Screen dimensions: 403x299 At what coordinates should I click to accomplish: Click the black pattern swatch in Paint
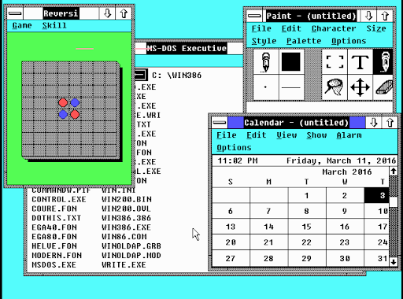coord(291,62)
